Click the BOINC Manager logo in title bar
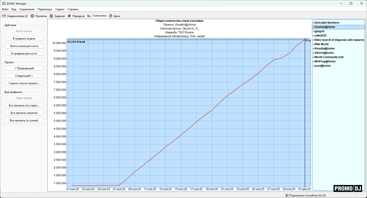This screenshot has height=198, width=367. [4, 3]
